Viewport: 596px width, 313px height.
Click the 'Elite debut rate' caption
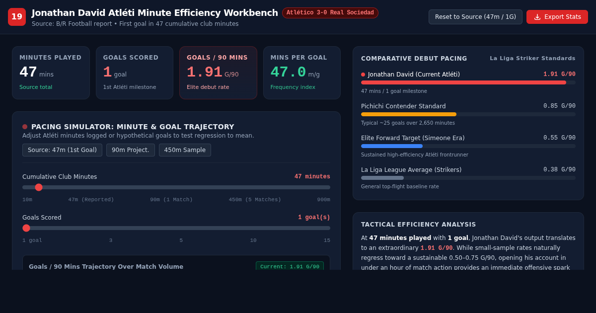pyautogui.click(x=208, y=87)
